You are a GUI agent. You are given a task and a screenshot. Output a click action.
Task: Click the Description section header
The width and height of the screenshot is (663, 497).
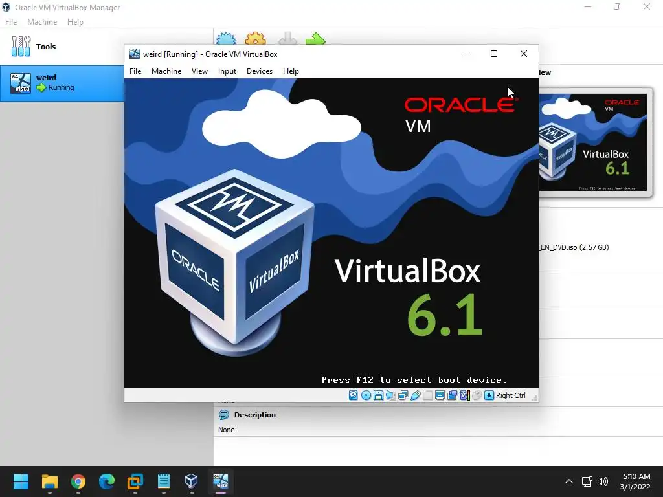pyautogui.click(x=254, y=415)
